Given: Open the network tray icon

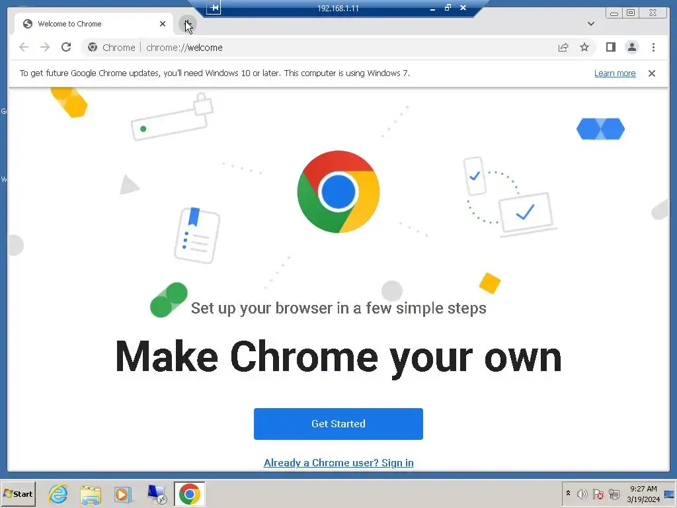Looking at the screenshot, I should click(614, 493).
